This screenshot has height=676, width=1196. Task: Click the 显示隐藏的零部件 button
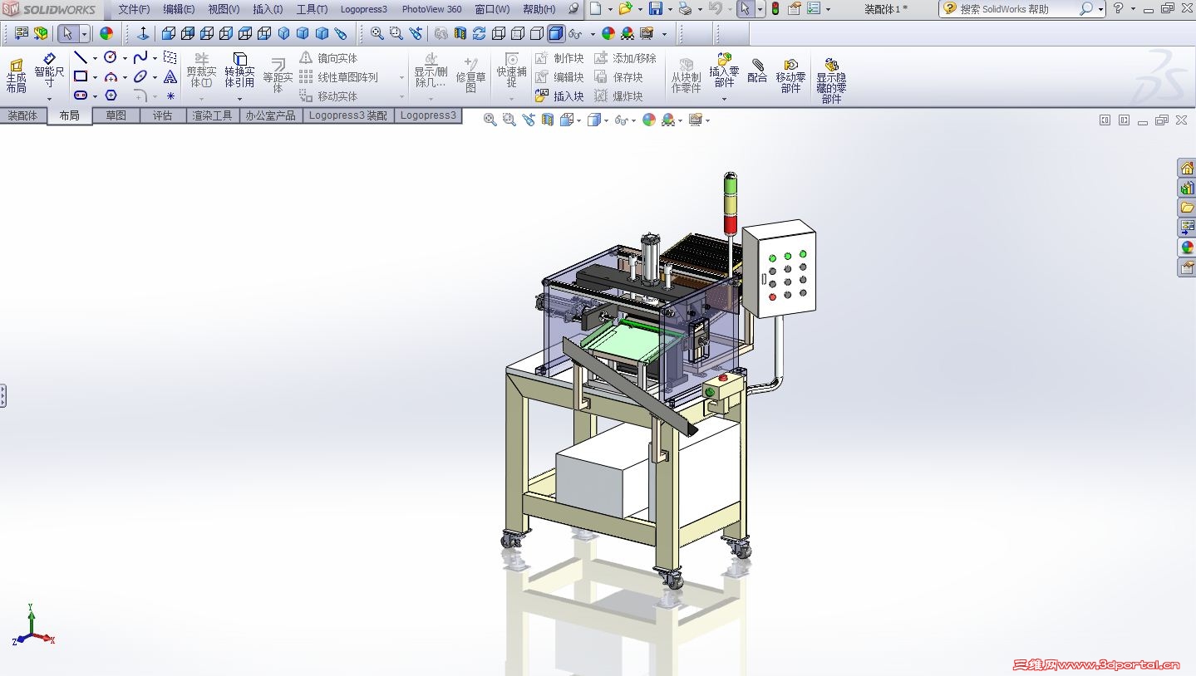[x=831, y=80]
